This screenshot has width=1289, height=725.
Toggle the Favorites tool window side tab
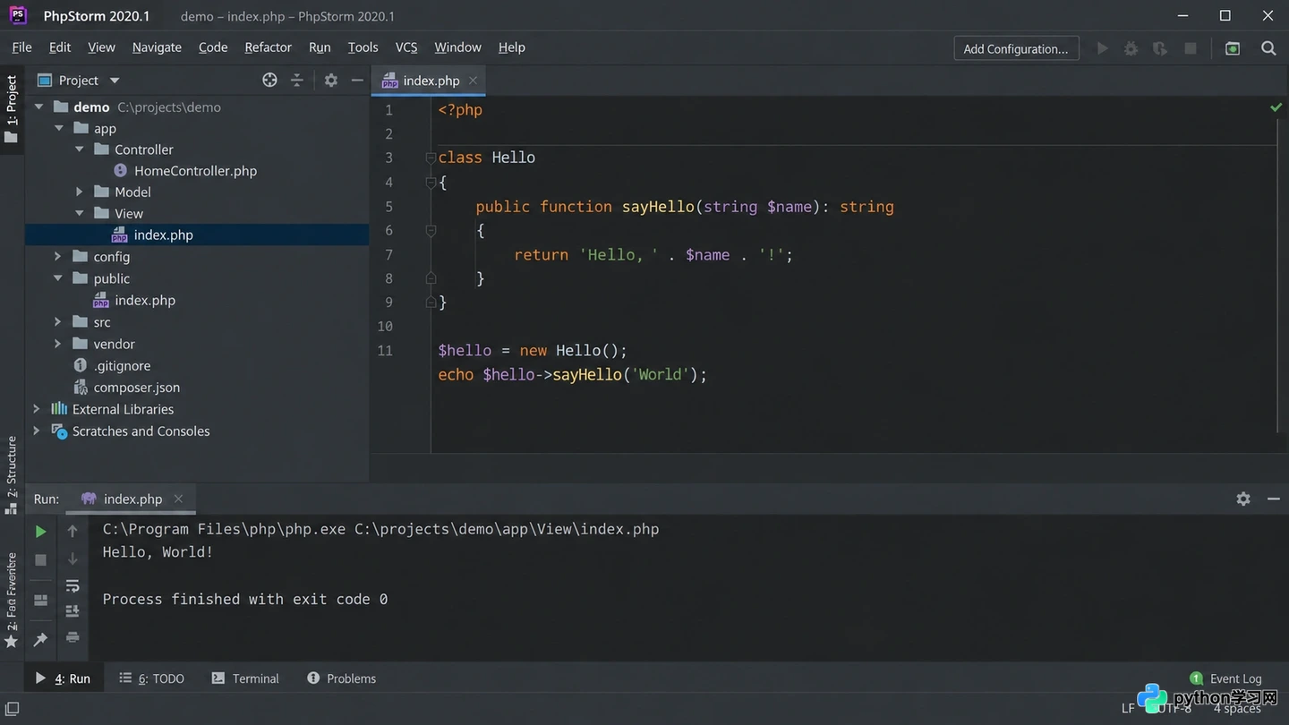(12, 600)
